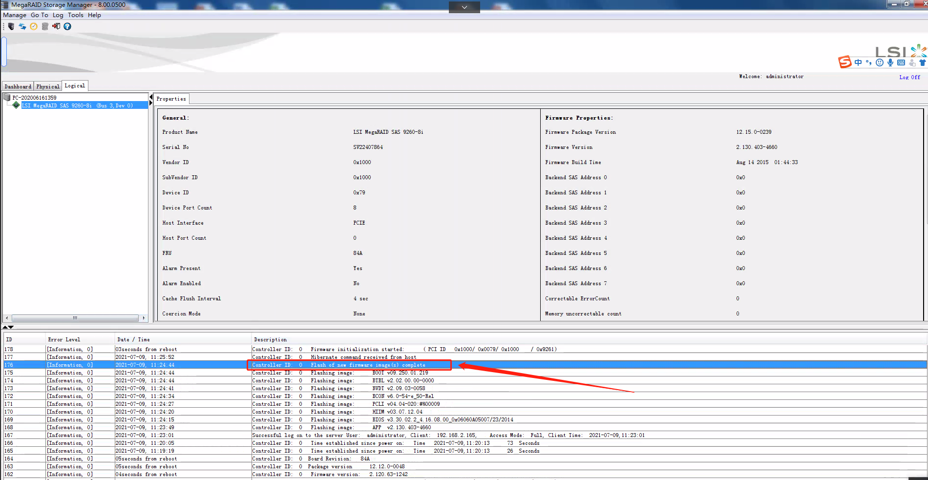Select the PC-202006161359 tree node
The height and width of the screenshot is (480, 928).
tap(34, 98)
